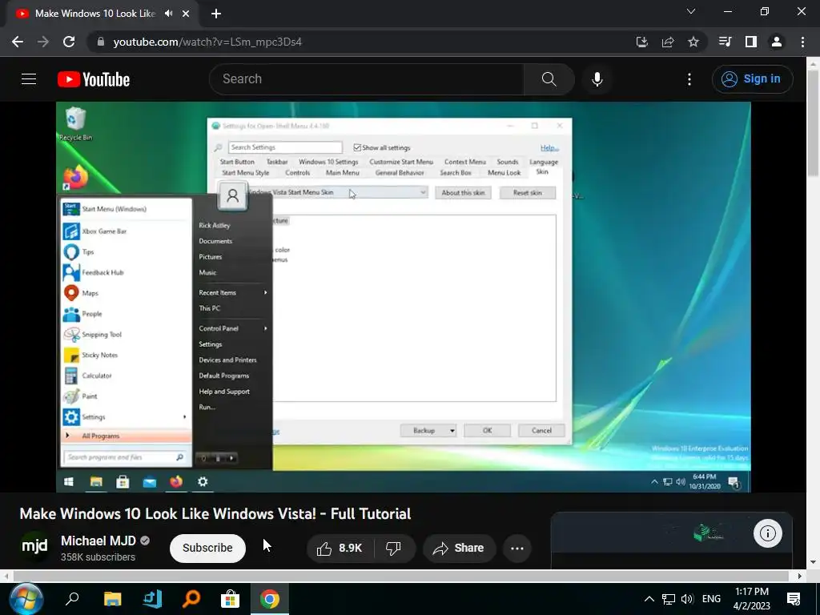
Task: Open the tab search chevron
Action: click(x=691, y=11)
